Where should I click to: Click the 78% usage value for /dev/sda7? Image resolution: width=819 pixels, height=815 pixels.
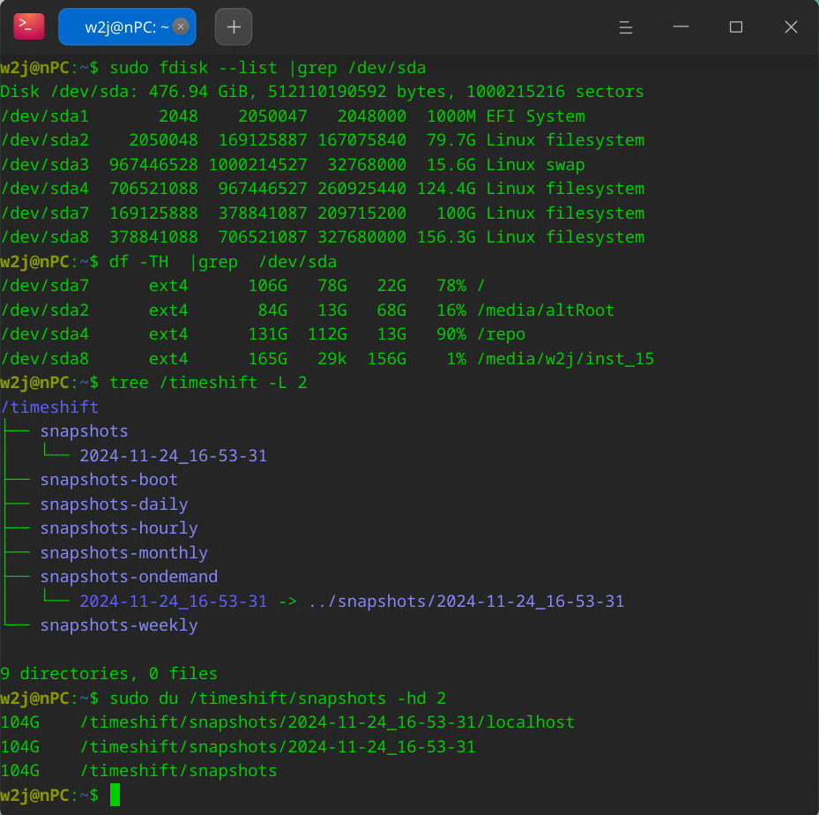tap(451, 286)
